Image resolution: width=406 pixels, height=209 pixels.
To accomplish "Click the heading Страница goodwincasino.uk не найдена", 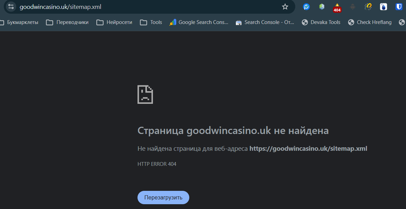I will click(233, 130).
